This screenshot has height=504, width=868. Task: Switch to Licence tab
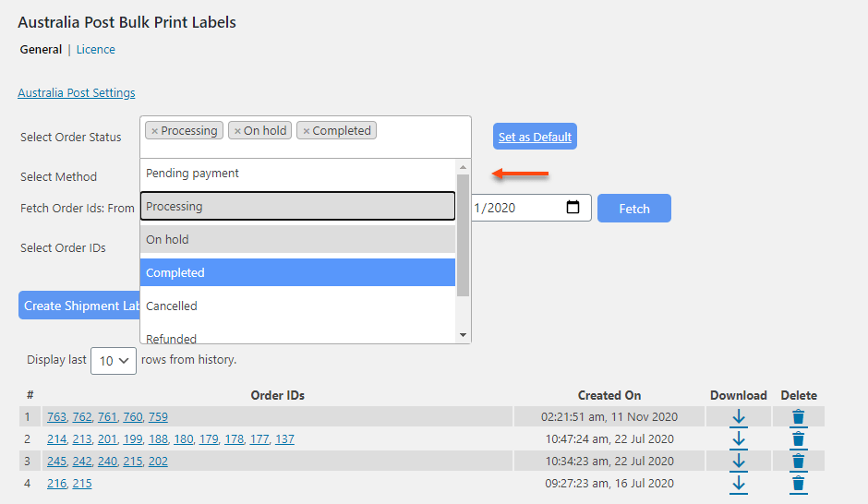(x=96, y=49)
